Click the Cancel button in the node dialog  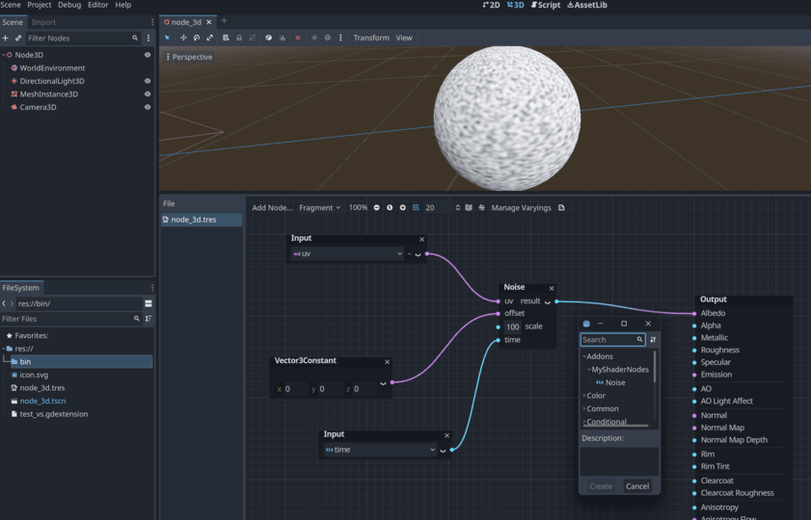(637, 486)
